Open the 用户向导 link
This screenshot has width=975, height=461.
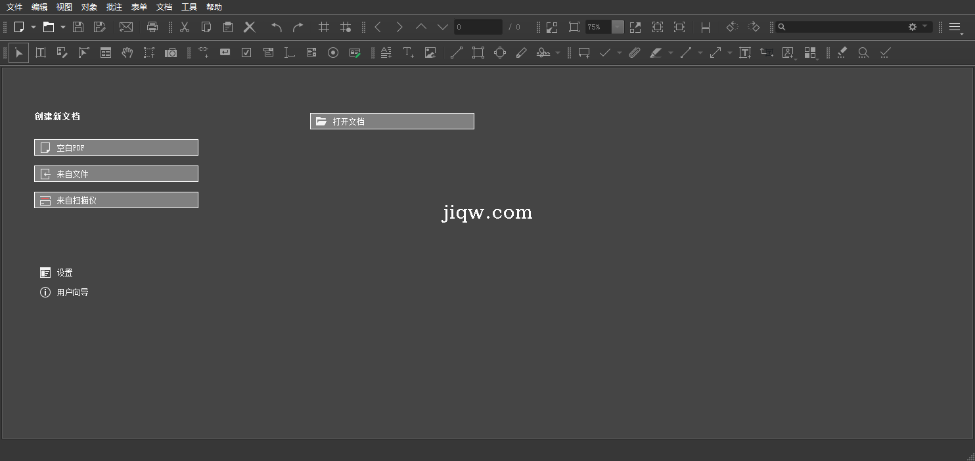click(x=72, y=292)
